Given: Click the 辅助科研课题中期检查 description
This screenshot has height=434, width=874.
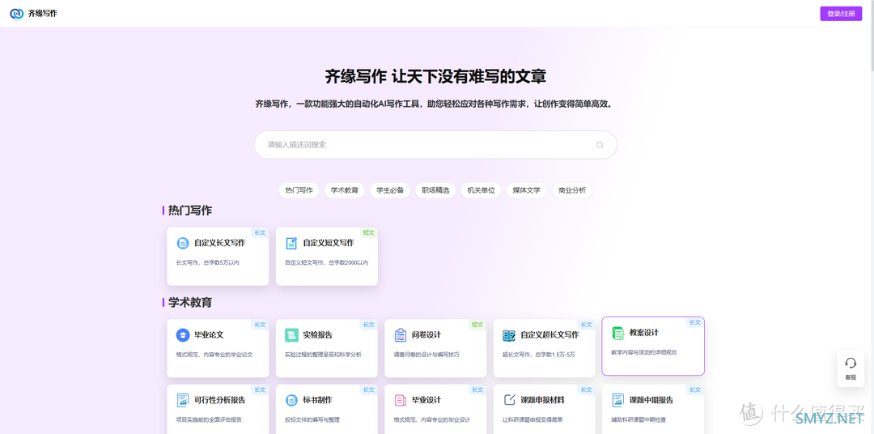Looking at the screenshot, I should click(639, 419).
